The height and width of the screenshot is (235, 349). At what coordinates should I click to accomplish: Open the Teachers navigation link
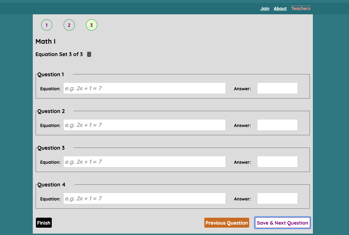pyautogui.click(x=301, y=8)
